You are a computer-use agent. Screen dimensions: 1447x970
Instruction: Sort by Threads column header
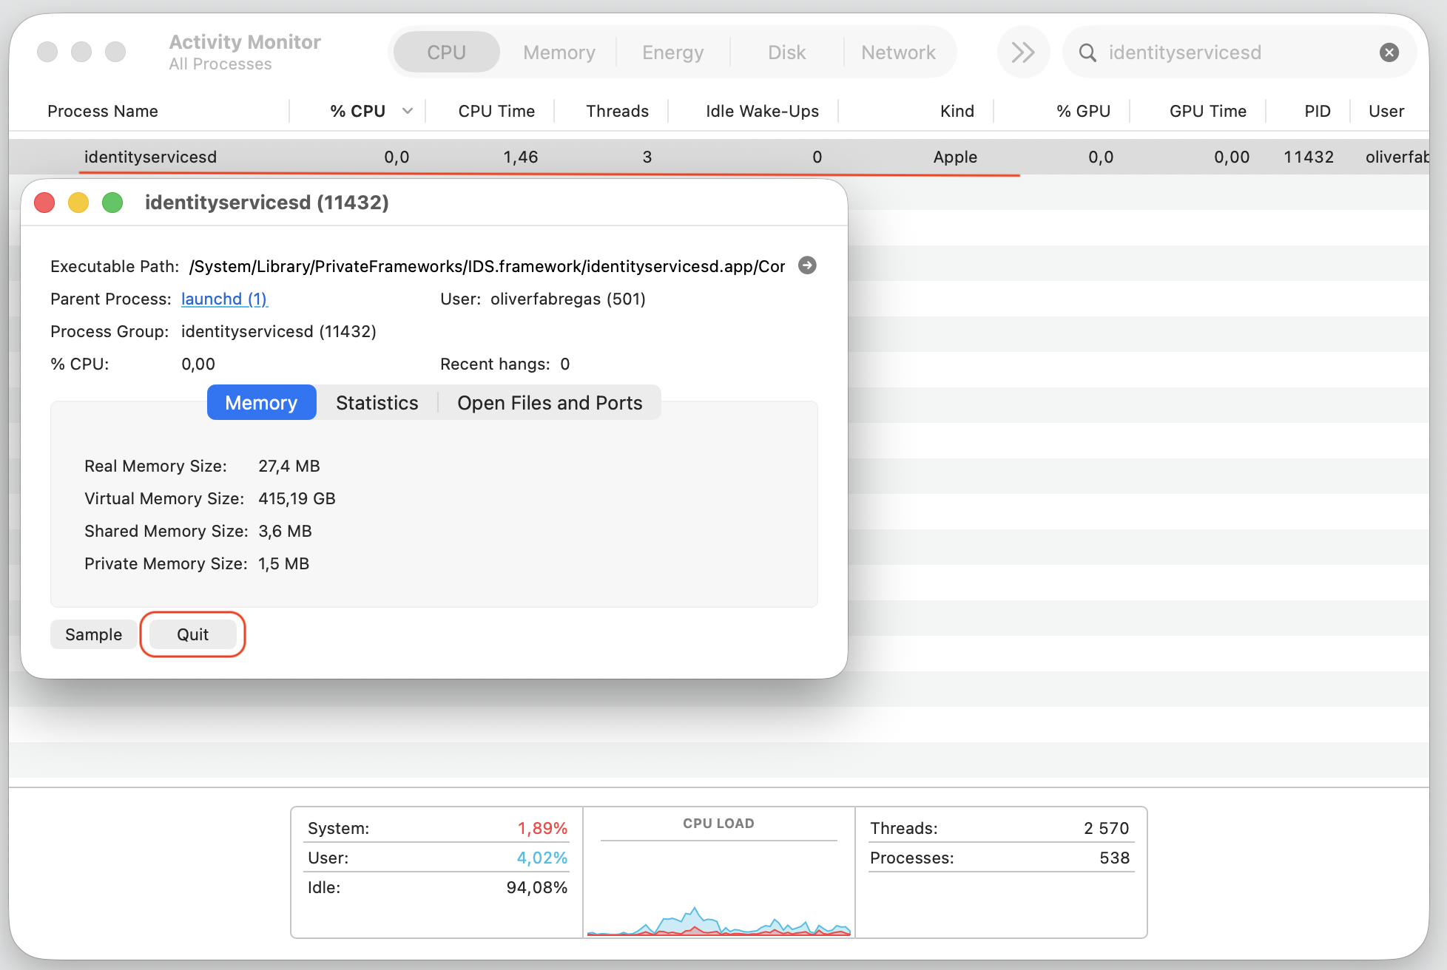pos(617,111)
